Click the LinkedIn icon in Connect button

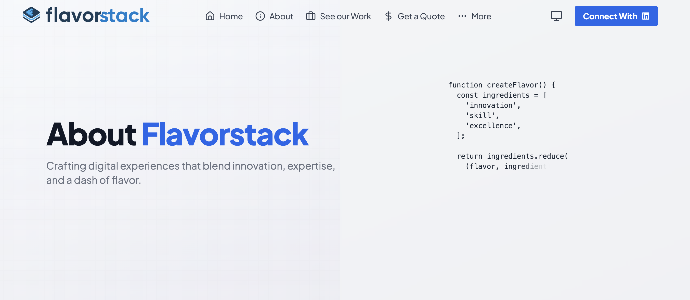[x=646, y=16]
